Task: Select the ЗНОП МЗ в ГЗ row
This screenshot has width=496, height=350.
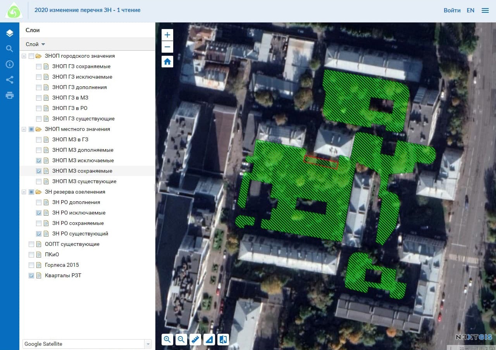Action: tap(87, 140)
